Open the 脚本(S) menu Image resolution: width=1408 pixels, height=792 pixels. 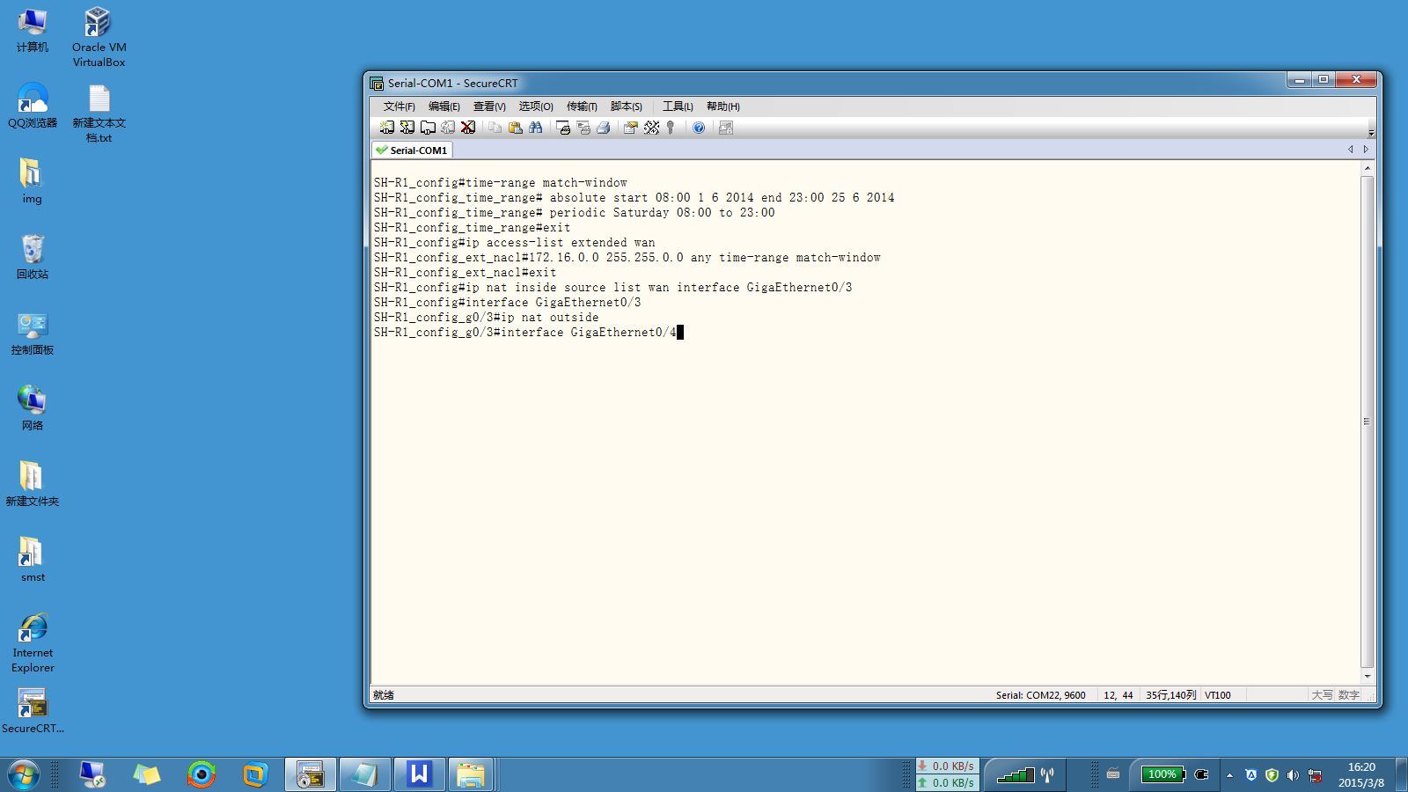click(x=627, y=106)
